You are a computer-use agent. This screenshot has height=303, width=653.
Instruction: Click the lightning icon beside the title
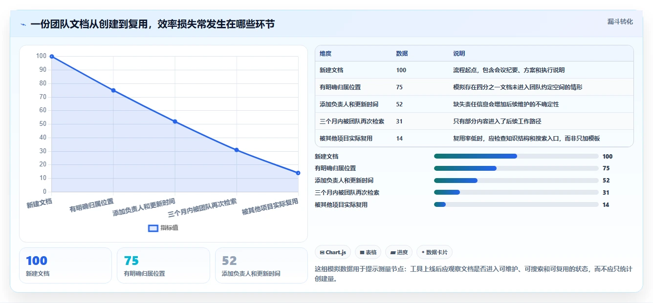(23, 24)
